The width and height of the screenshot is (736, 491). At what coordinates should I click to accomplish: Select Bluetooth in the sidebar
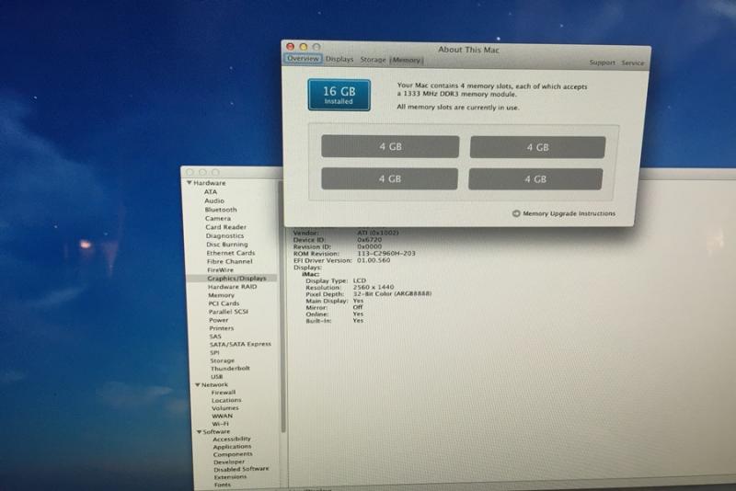221,210
